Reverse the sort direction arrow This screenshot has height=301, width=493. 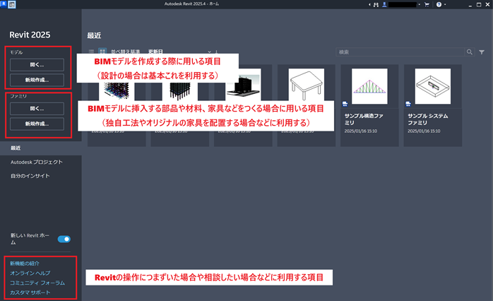(x=216, y=52)
